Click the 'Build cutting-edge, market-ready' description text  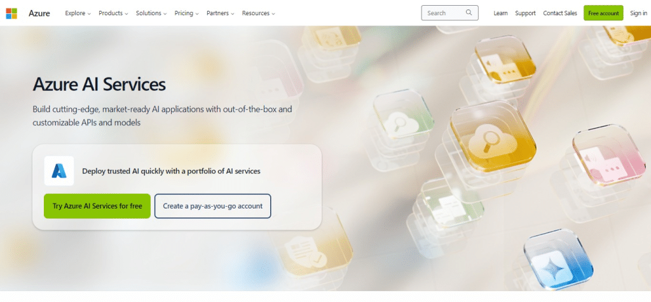(162, 116)
